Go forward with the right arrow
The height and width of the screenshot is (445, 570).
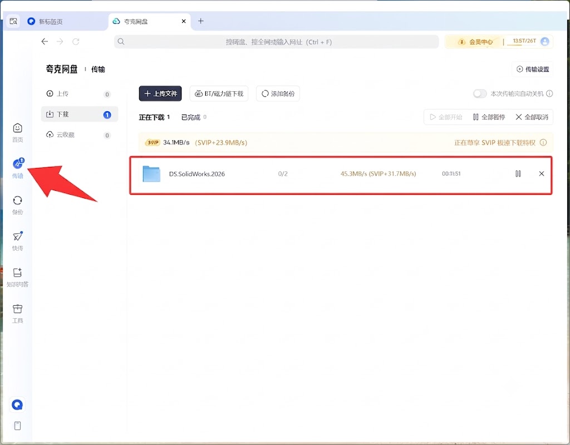[60, 41]
